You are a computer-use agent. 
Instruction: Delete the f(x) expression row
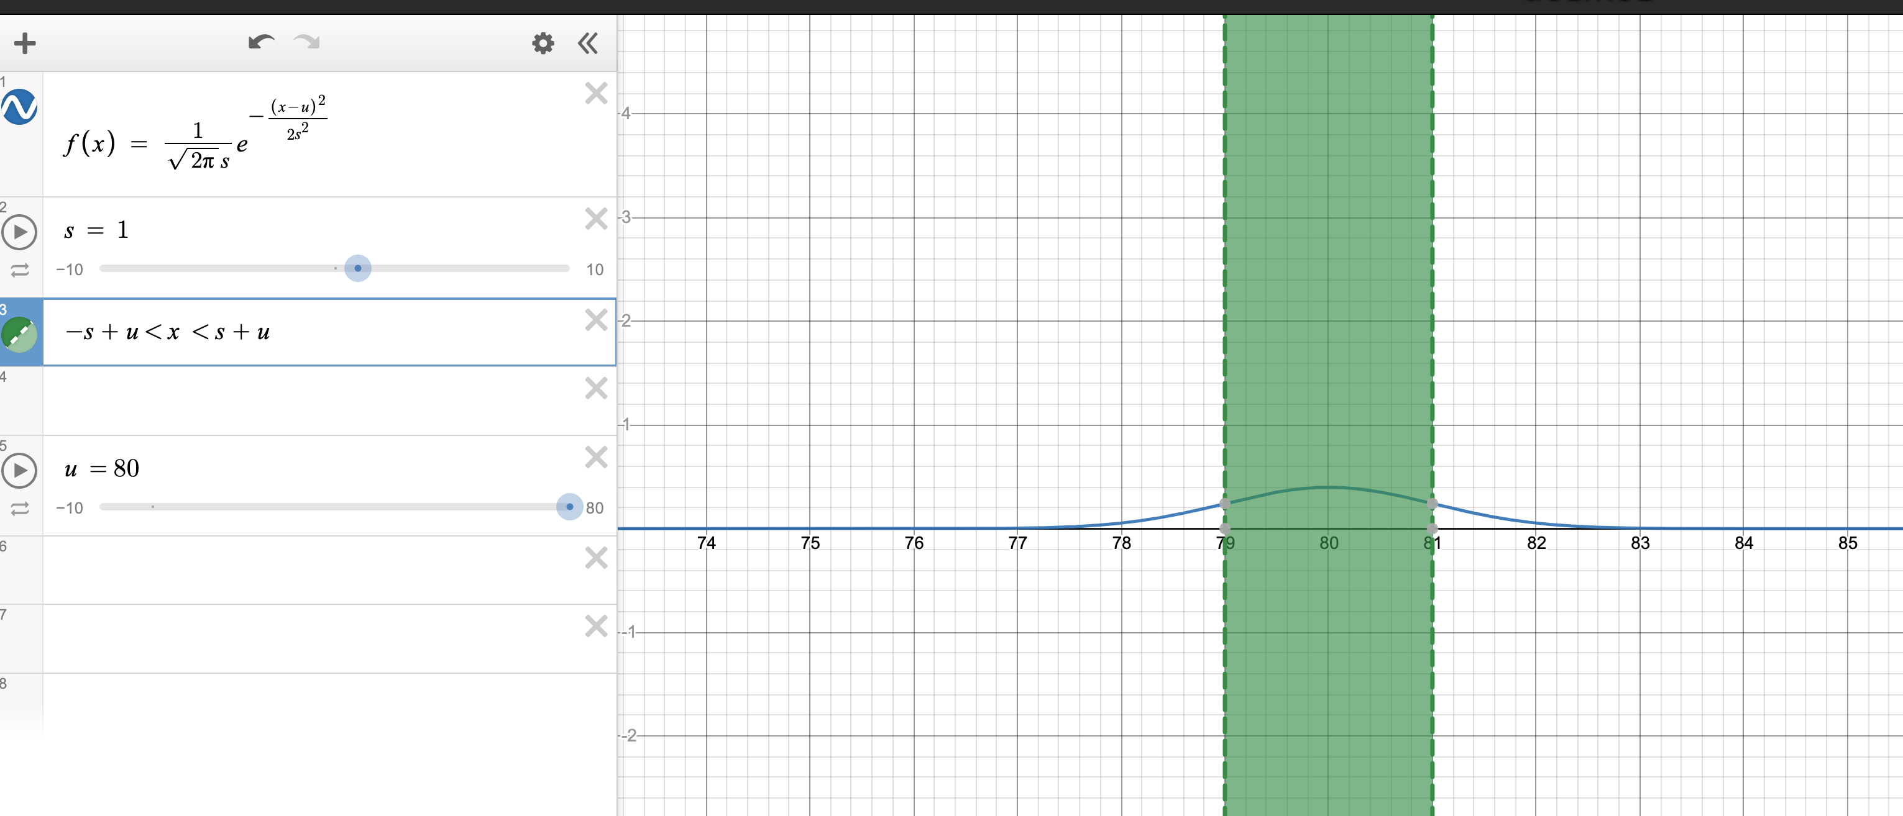(x=596, y=93)
